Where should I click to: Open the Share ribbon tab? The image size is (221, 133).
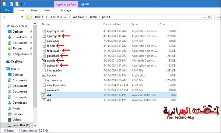pos(34,10)
